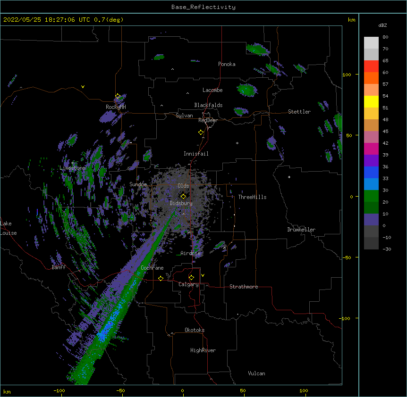Viewport: 407px width, 397px height.
Task: Select the yellow V marker northeast of Calgary
Action: [203, 275]
